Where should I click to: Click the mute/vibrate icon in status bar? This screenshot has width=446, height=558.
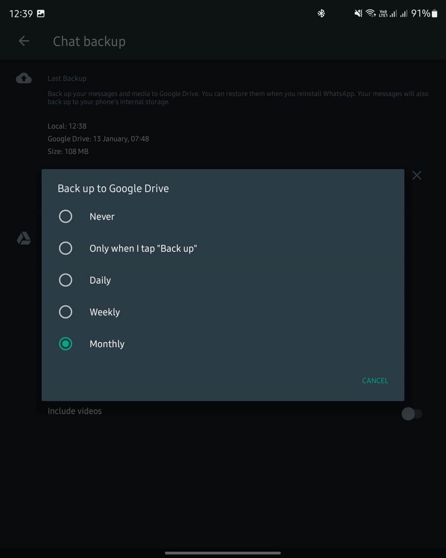357,13
